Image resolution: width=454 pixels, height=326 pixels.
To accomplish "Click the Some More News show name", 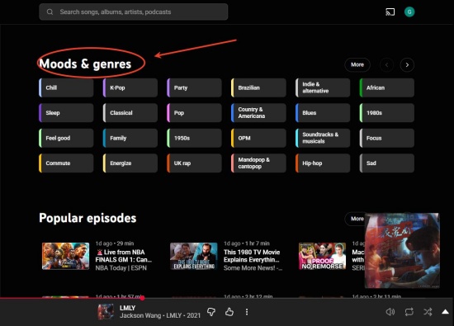I will tap(253, 268).
